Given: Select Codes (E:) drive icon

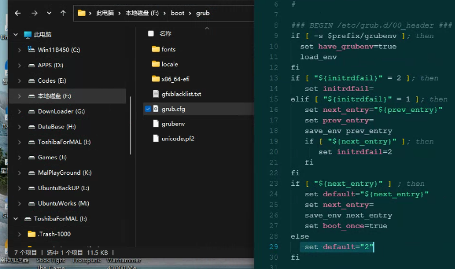Looking at the screenshot, I should point(31,81).
